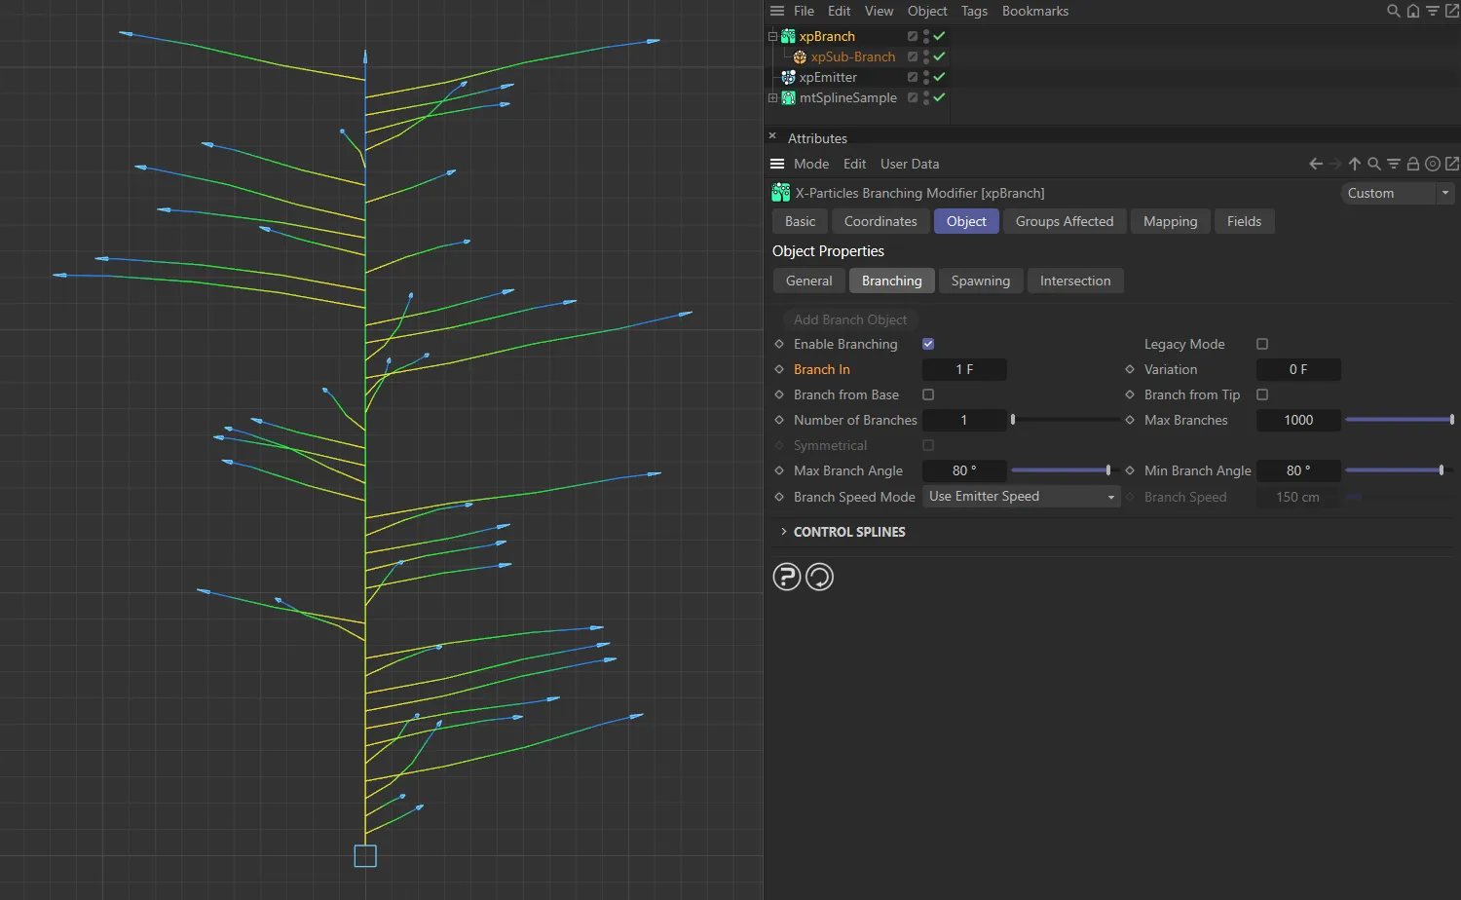Expand the CONTROL SPLINES section
The height and width of the screenshot is (900, 1461).
[784, 532]
